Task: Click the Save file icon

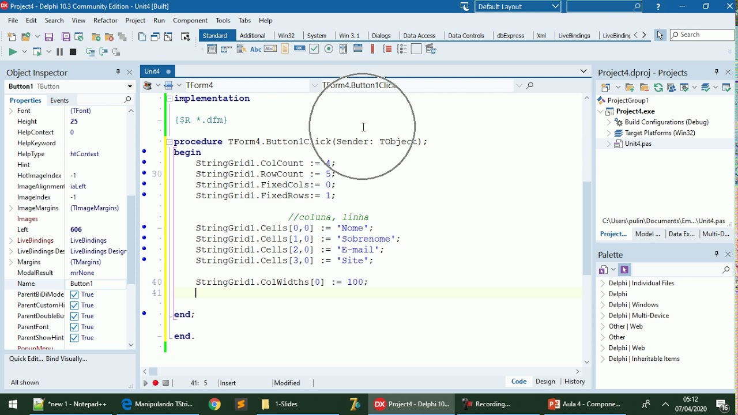Action: click(x=49, y=37)
